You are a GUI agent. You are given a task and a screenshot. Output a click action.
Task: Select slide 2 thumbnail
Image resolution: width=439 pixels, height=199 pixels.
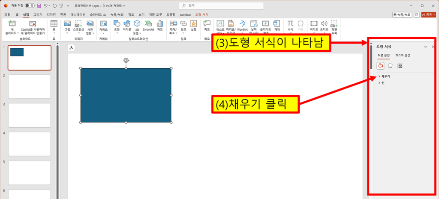(x=30, y=86)
